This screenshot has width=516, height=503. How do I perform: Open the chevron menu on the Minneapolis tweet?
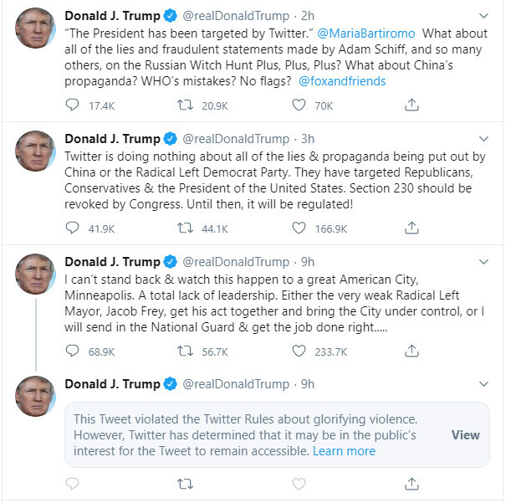pos(483,261)
